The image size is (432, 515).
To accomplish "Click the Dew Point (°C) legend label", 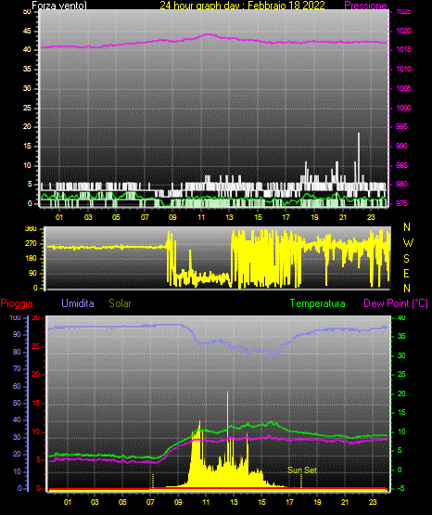I will (x=396, y=303).
